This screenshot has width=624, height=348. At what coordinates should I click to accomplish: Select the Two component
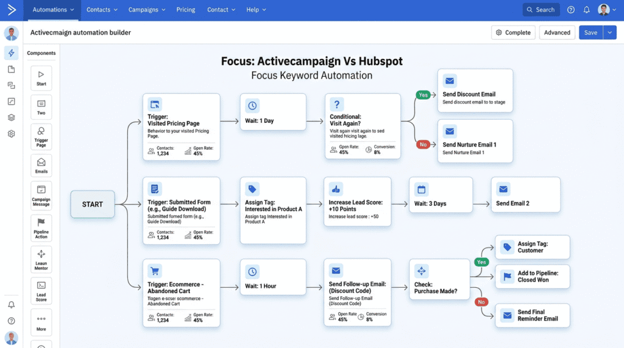pyautogui.click(x=41, y=107)
